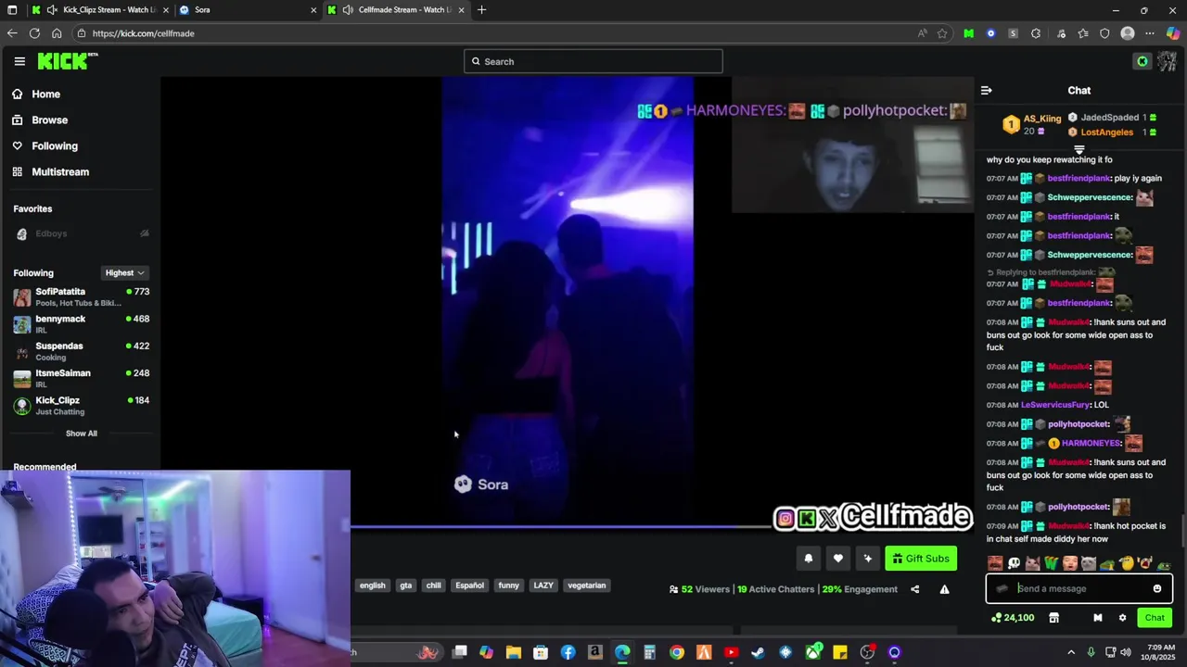Screen dimensions: 1187x667
Task: Share the stream with the share icon
Action: pos(914,589)
